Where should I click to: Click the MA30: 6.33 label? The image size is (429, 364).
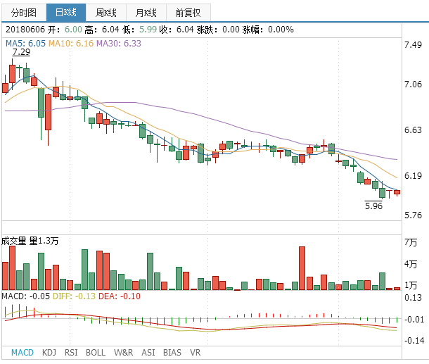point(119,43)
